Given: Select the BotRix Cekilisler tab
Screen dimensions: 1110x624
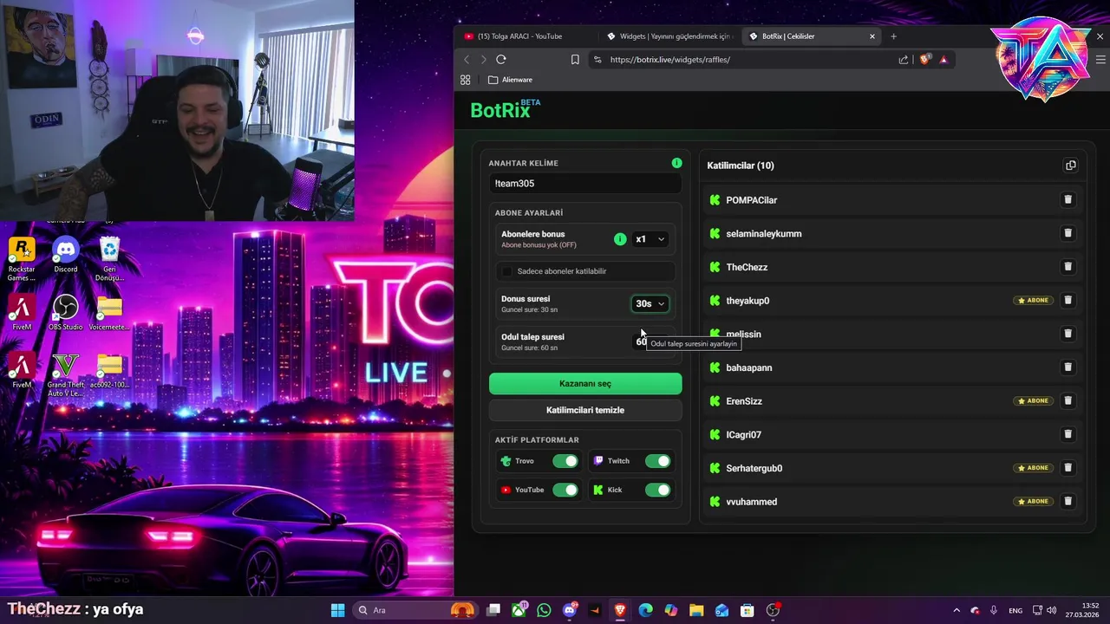Looking at the screenshot, I should click(x=810, y=36).
